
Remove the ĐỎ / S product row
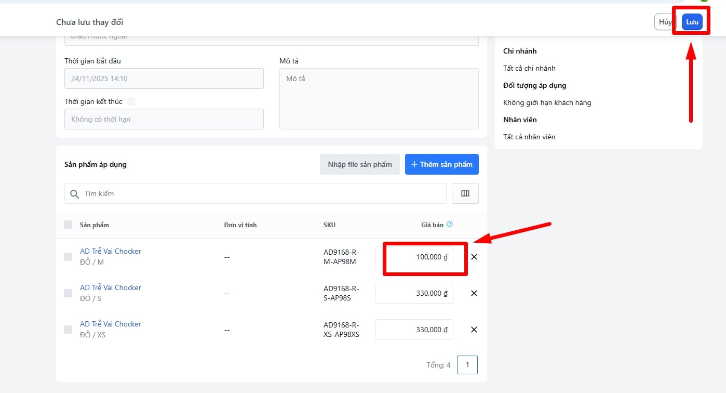[474, 293]
